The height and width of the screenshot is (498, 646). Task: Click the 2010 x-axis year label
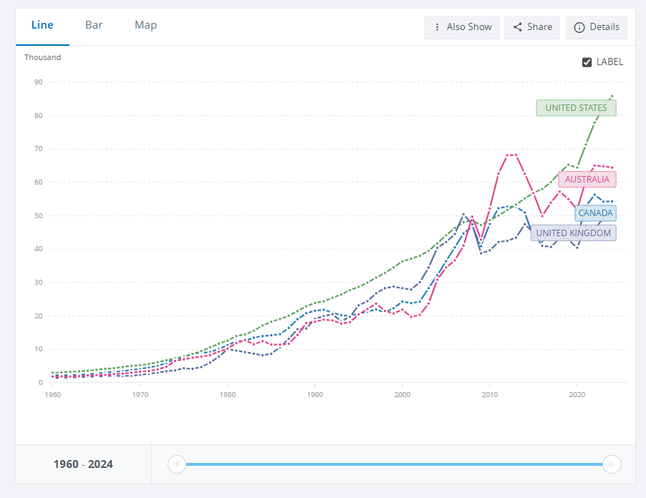click(x=489, y=395)
